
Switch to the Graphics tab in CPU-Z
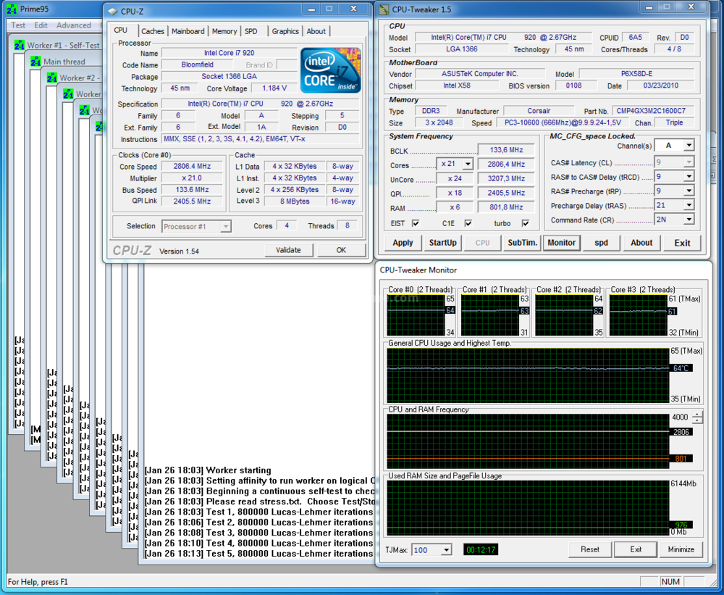click(285, 31)
